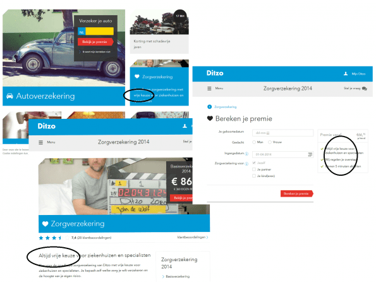Click the Ingangsdatum date field
Viewport: 376px width, 282px height.
coord(282,154)
